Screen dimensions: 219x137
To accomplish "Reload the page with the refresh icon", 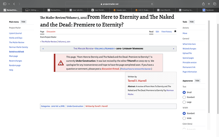I will tap(152, 4).
